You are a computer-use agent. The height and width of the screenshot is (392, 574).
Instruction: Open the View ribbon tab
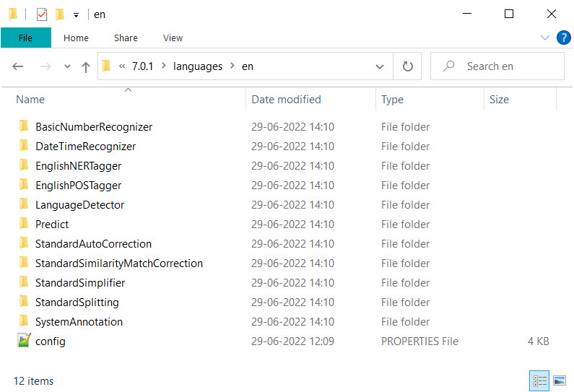tap(173, 38)
